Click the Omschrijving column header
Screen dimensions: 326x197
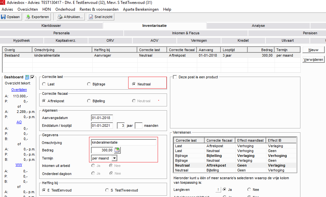coord(62,50)
